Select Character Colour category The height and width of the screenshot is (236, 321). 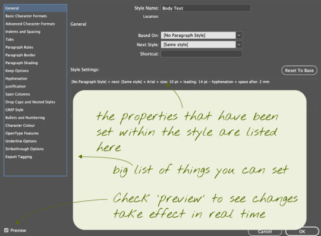[20, 125]
